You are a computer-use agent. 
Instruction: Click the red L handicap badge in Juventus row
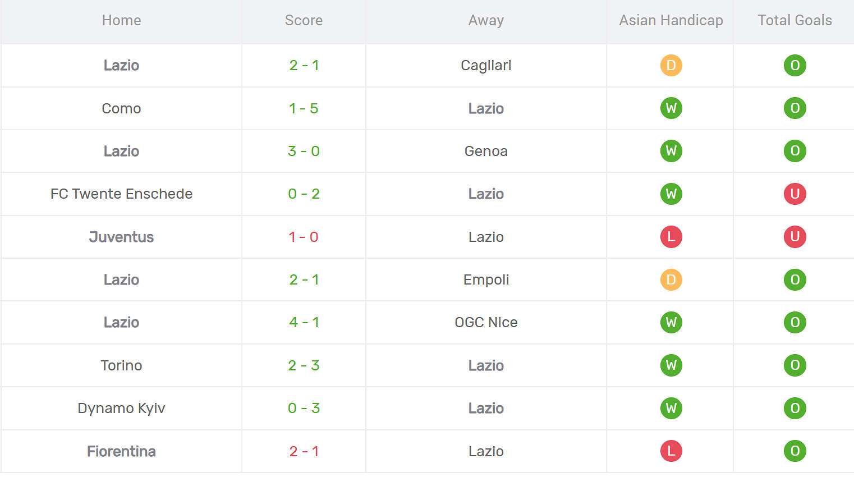(671, 236)
